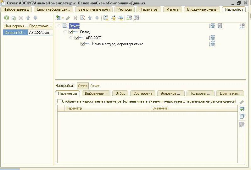This screenshot has height=170, width=251.
Task: Move structure element up
Action: pos(90,18)
